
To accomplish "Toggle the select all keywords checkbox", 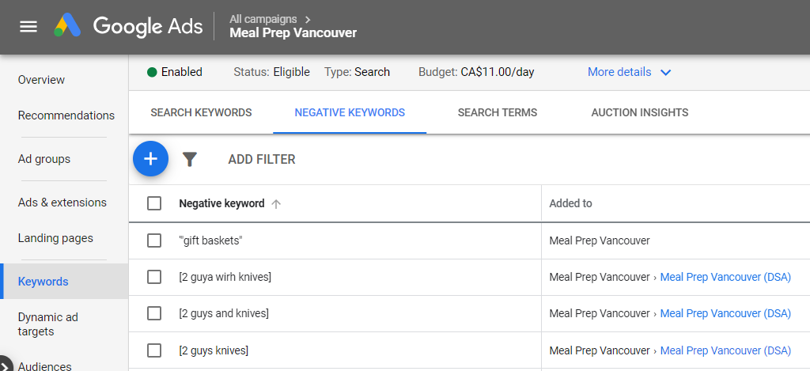I will (x=154, y=203).
